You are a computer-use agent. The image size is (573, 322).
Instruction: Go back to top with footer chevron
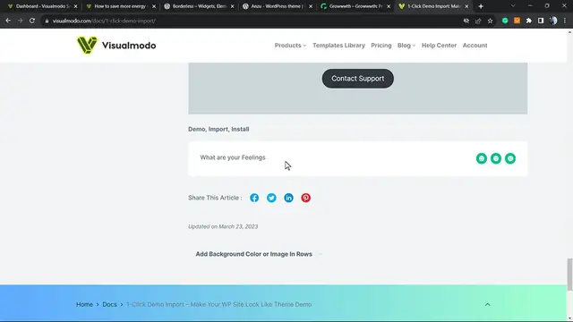pos(487,304)
